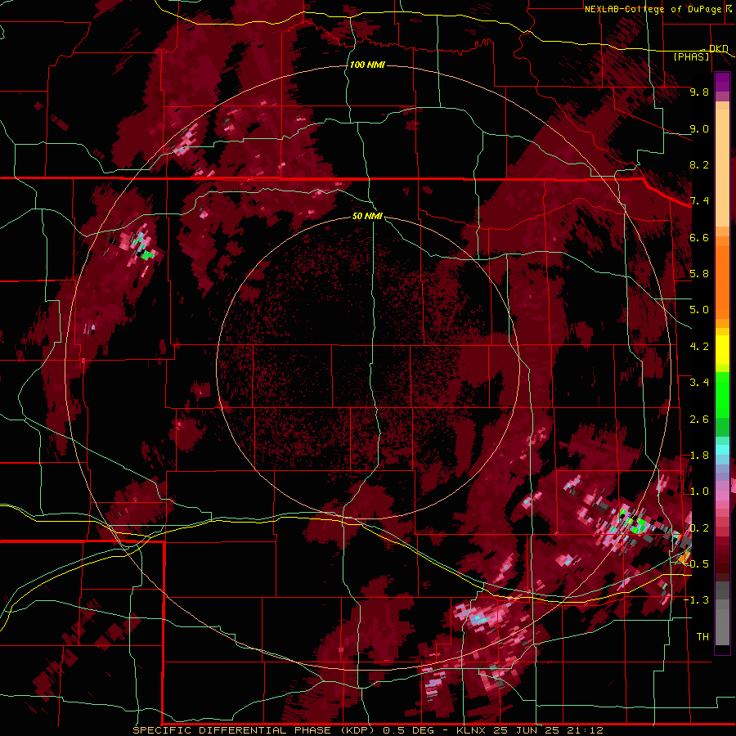Pick the pale peach segment of the color scale
Screen dimensions: 736x736
[722, 169]
